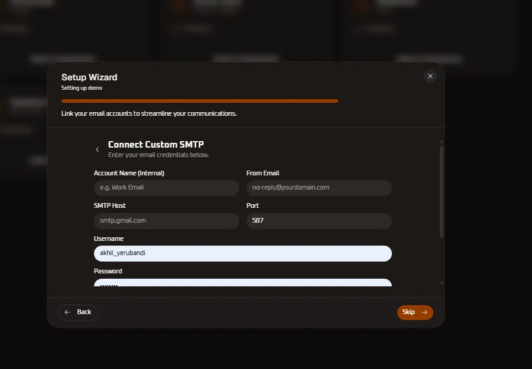Click the form's vertical scrollbar thumb
Screen dimensions: 532x369
click(x=441, y=192)
